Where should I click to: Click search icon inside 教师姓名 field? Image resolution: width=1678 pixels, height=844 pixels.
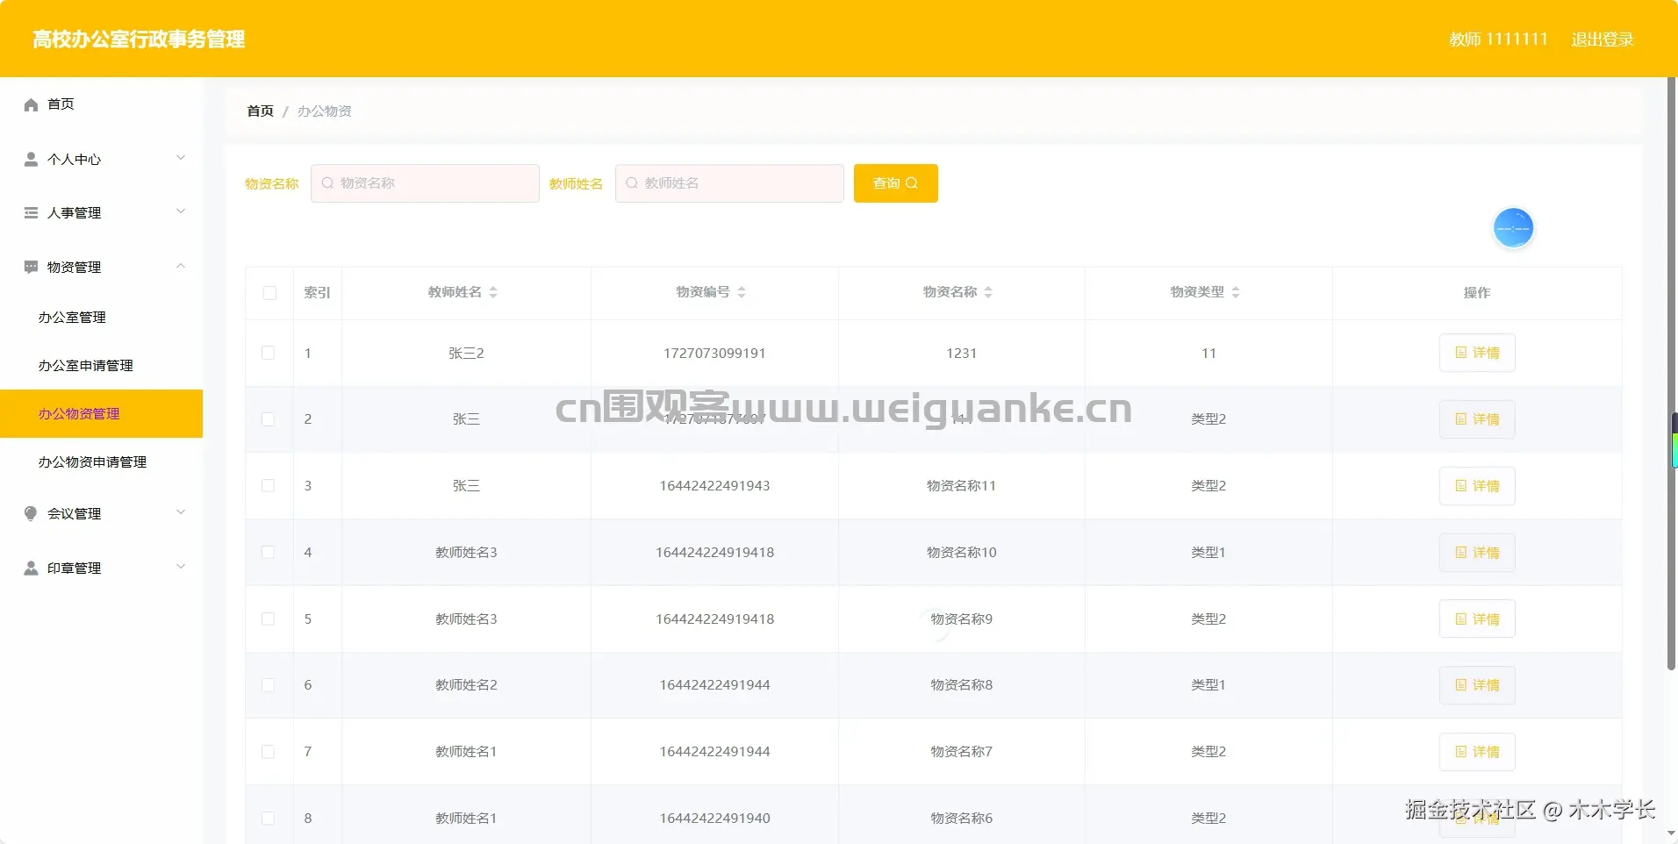631,183
